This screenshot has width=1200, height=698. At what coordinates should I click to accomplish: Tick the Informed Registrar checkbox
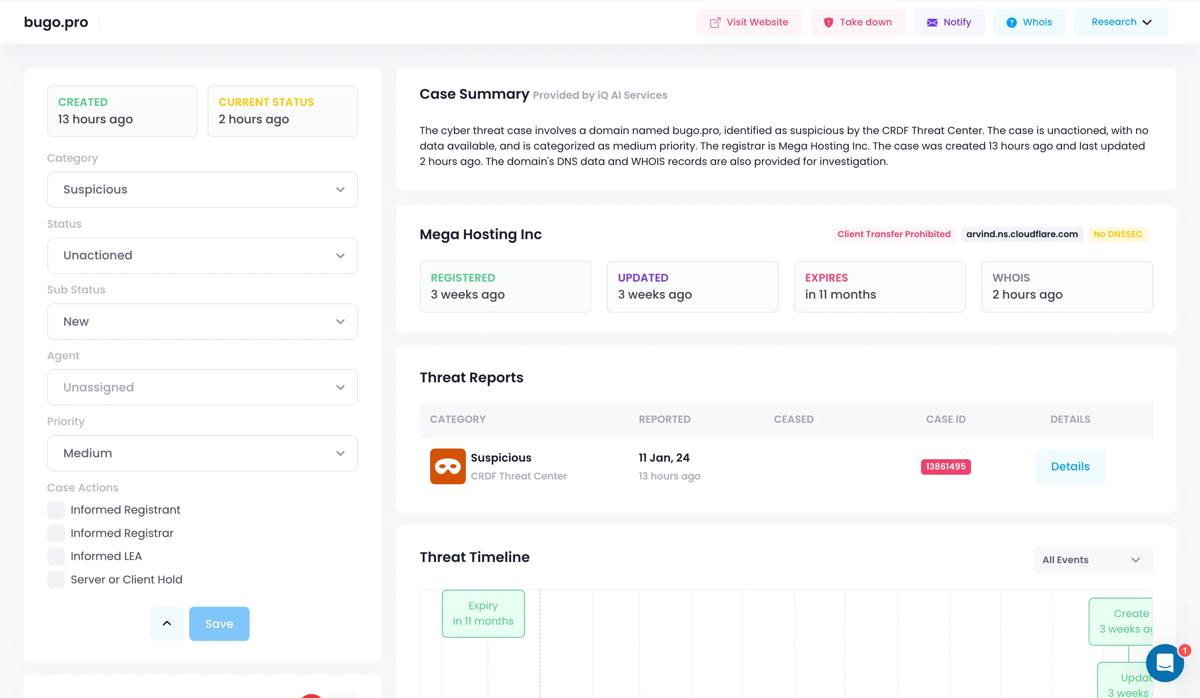pos(56,533)
